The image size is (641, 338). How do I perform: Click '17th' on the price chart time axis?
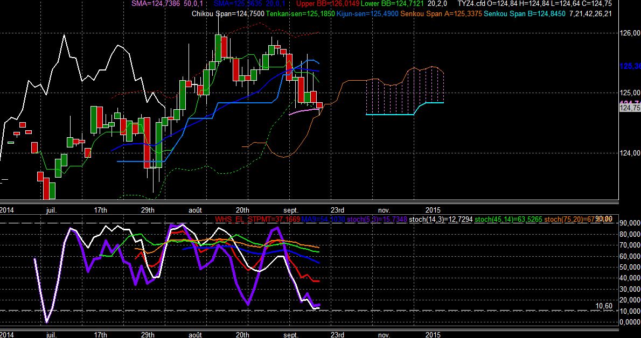coord(101,210)
